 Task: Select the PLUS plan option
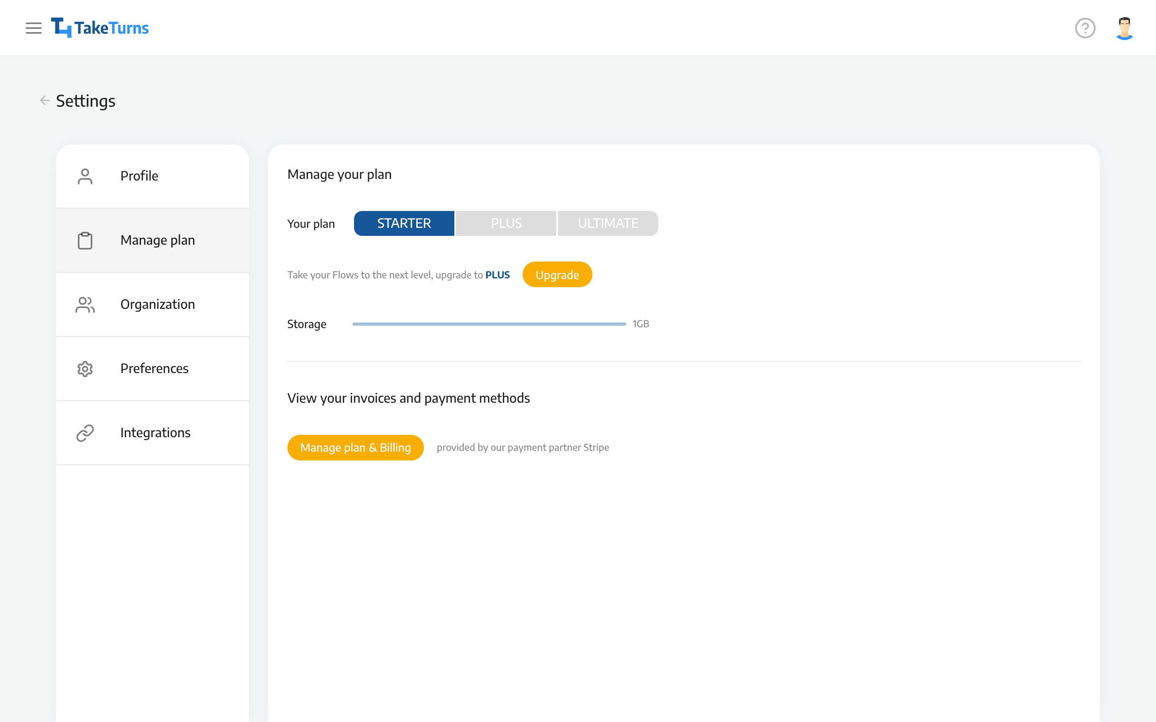(x=506, y=223)
